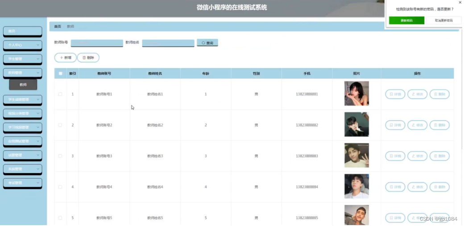464x226 pixels.
Task: Close the password update popup
Action: (x=460, y=2)
